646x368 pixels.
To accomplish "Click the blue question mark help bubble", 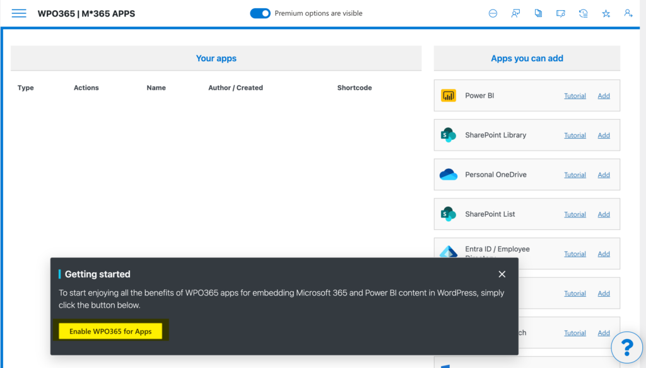I will [x=626, y=347].
